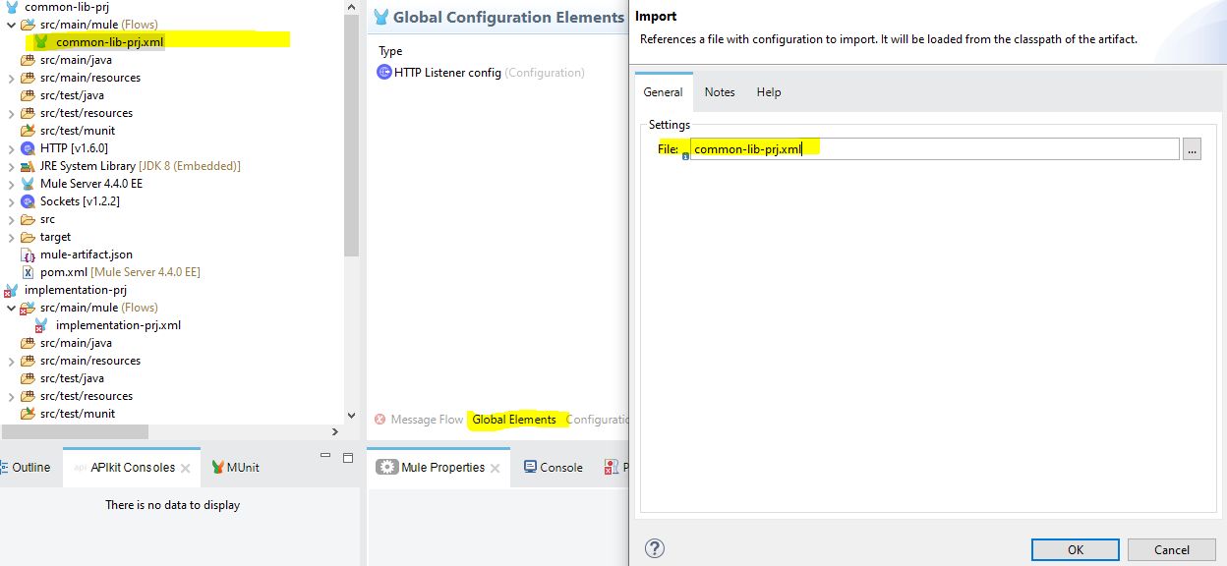Click the HTTP [v1.6.0] module icon
Viewport: 1227px width, 566px height.
pos(28,148)
